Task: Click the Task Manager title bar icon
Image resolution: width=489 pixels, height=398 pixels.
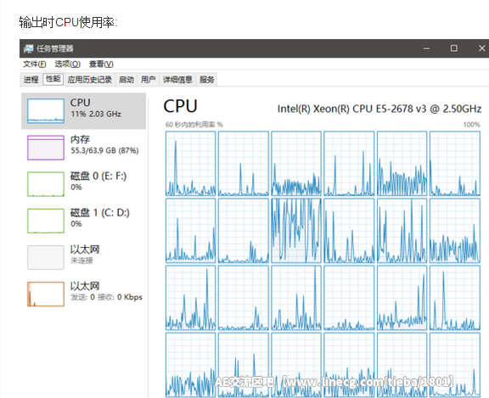Action: point(28,48)
